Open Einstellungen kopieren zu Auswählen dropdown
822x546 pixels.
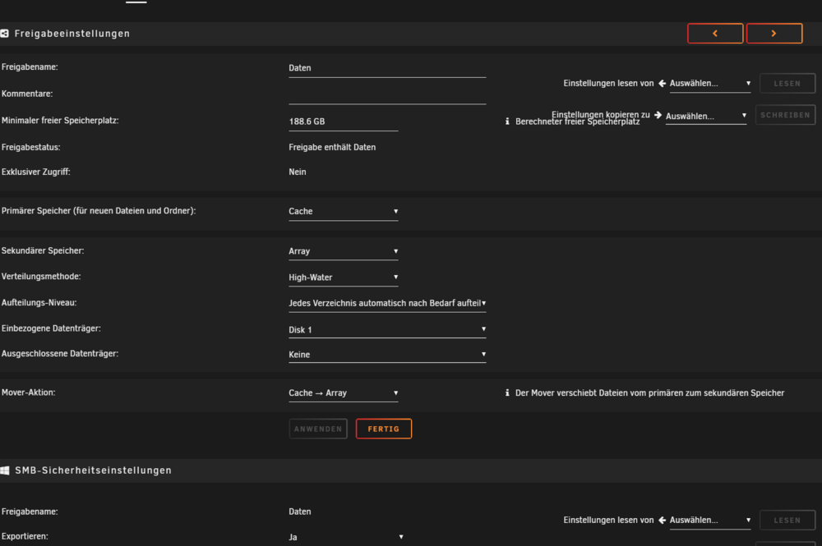point(705,117)
